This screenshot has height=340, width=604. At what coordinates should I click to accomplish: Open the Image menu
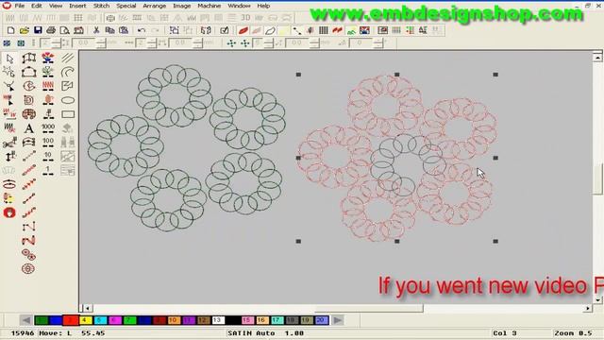tap(182, 6)
